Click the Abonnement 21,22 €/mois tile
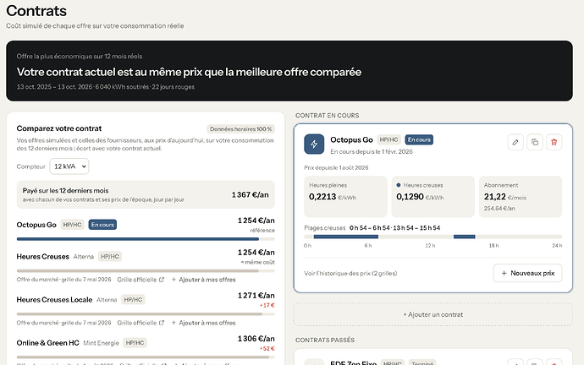Image resolution: width=584 pixels, height=365 pixels. 521,197
